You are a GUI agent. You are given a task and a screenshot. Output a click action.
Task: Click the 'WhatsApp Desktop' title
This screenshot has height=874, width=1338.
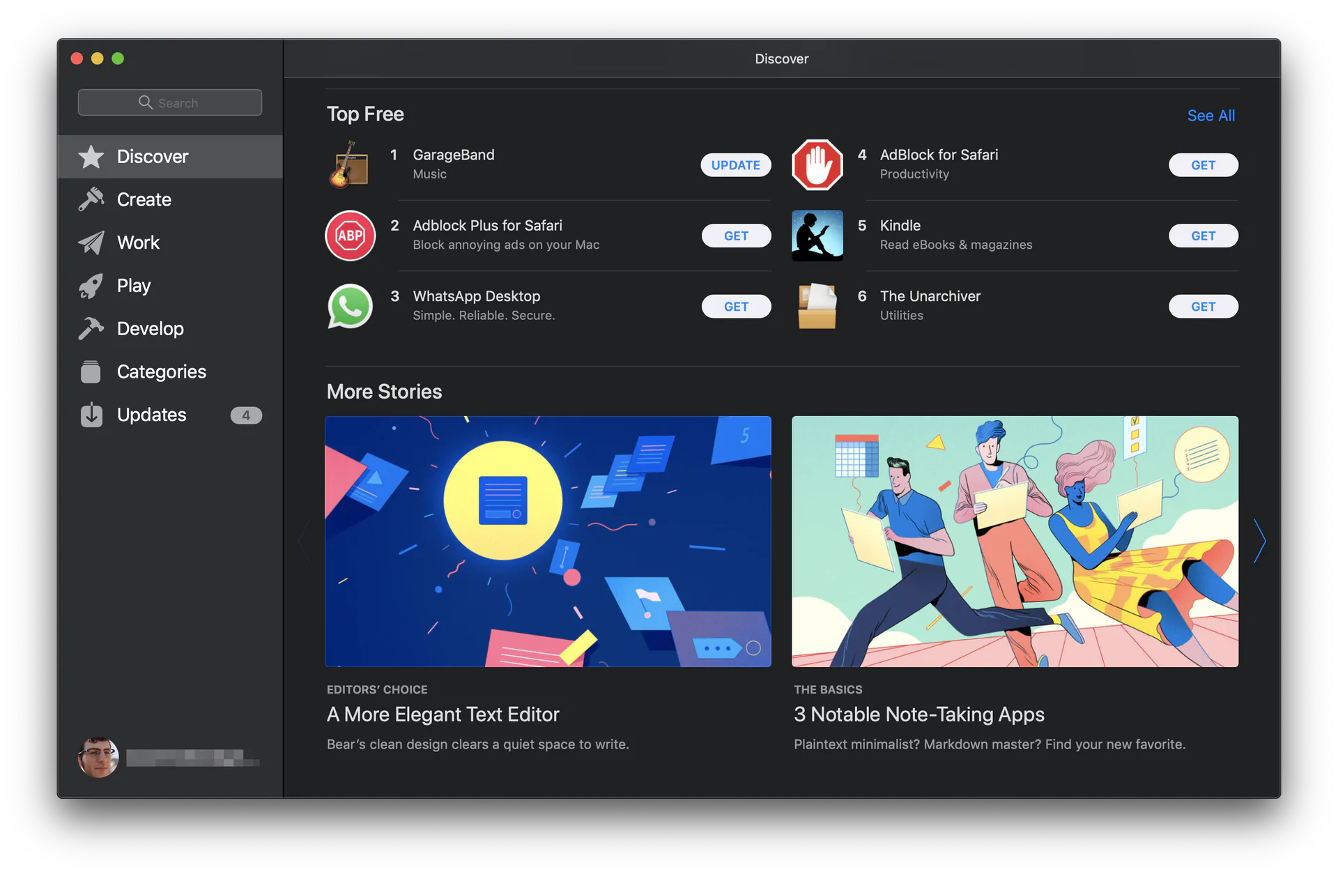click(477, 296)
